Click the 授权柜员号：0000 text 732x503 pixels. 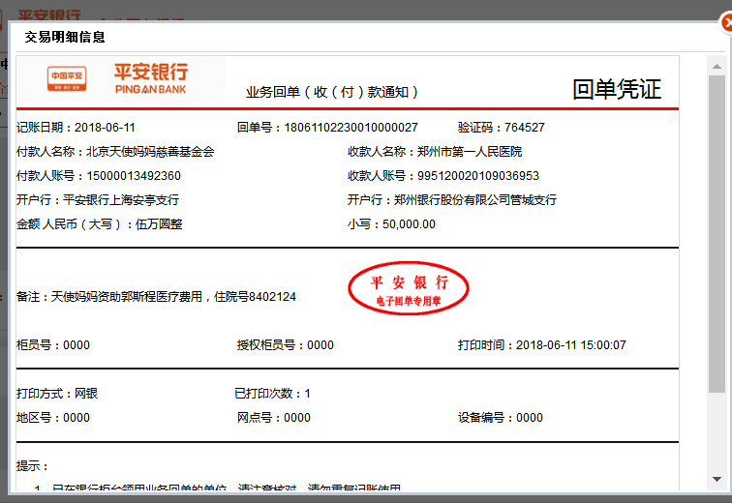[x=286, y=345]
